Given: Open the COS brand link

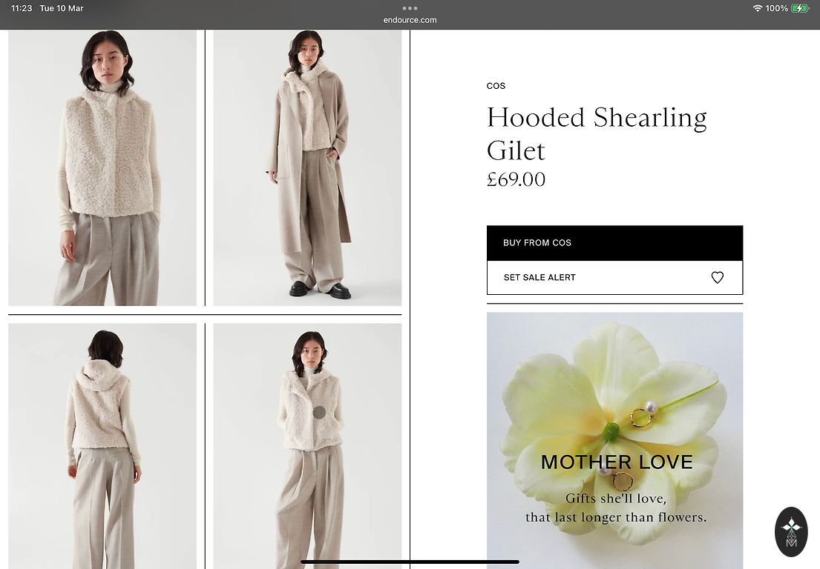Looking at the screenshot, I should (x=496, y=86).
